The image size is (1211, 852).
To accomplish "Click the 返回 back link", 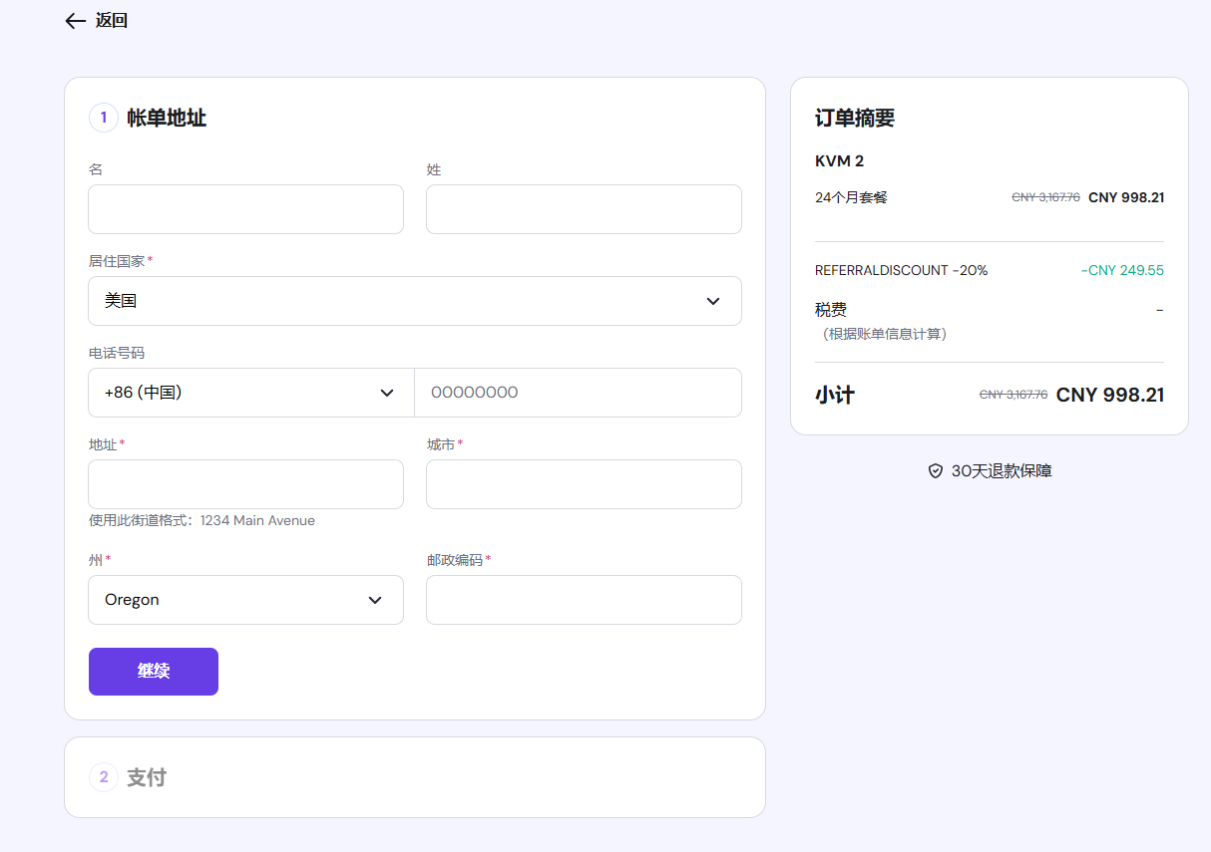I will coord(111,21).
